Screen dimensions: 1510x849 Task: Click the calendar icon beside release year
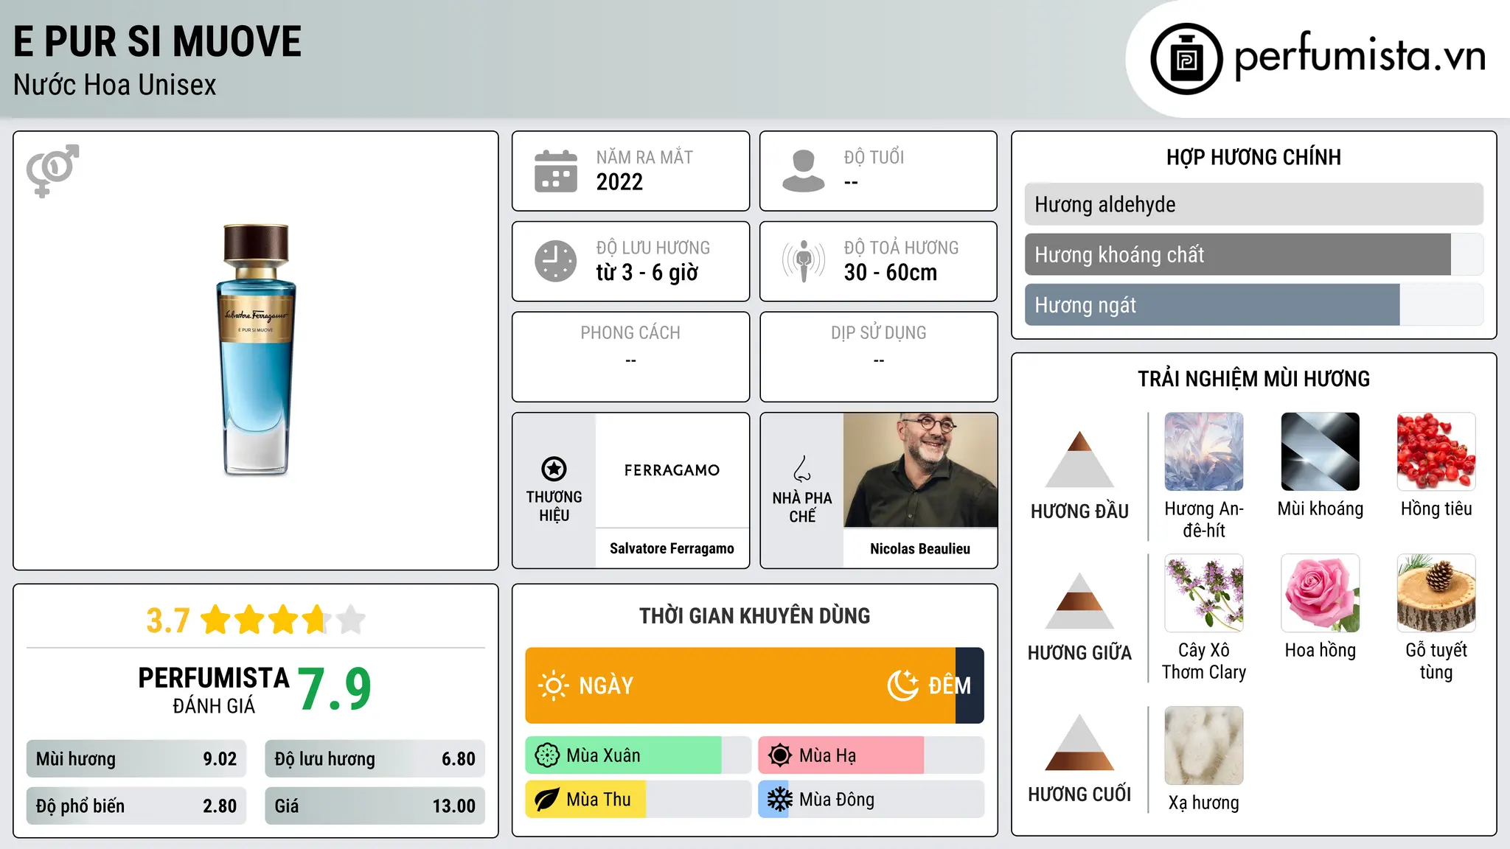tap(556, 171)
